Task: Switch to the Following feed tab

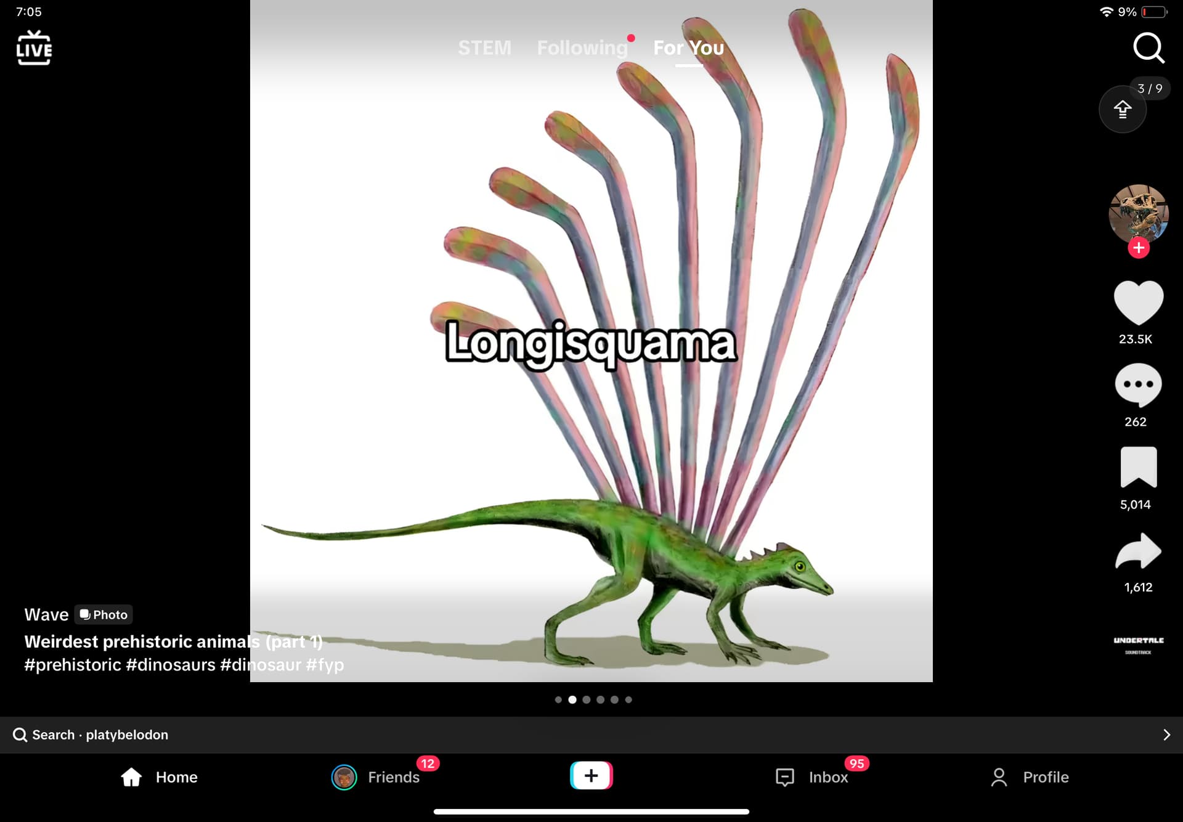Action: (x=582, y=48)
